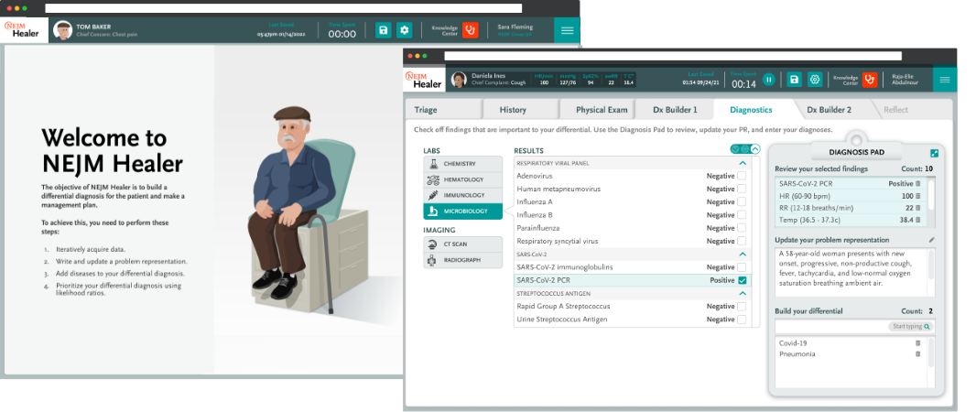Screen dimensions: 976x412
Task: Check the Adenovirus result checkbox
Action: [742, 176]
